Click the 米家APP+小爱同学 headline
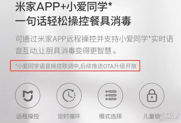181x123 pixels. 64,7
